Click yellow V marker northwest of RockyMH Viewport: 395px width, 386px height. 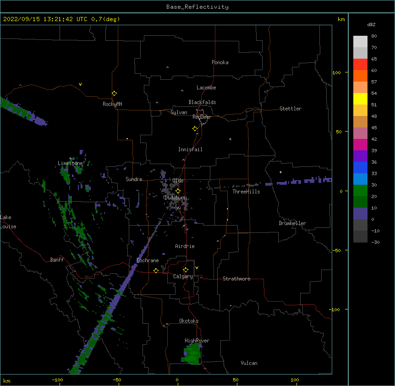click(80, 84)
